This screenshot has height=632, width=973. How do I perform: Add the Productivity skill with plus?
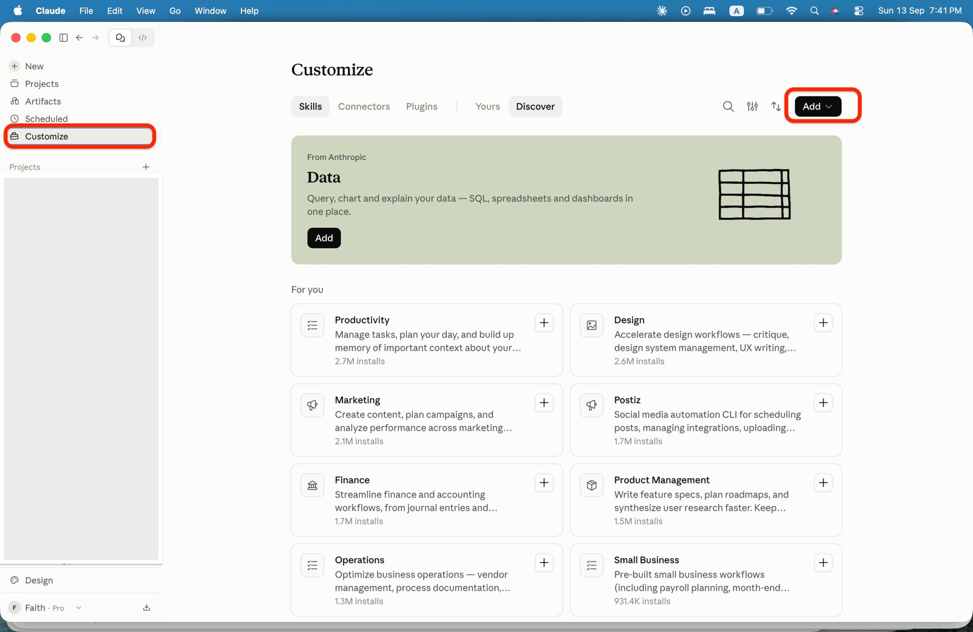[x=544, y=323]
